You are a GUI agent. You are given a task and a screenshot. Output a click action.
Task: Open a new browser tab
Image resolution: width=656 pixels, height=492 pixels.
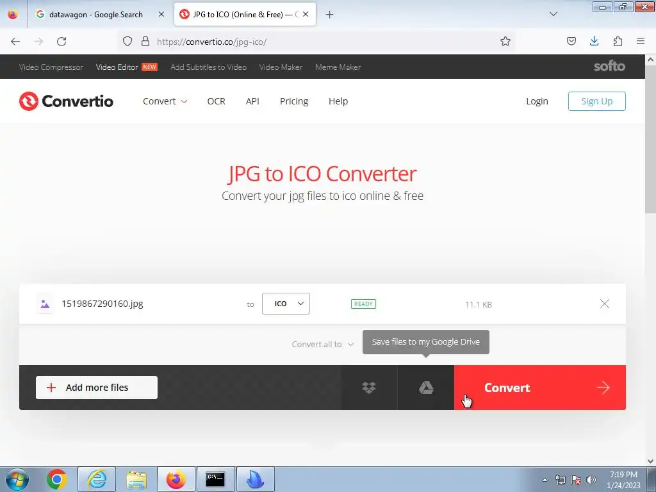330,15
